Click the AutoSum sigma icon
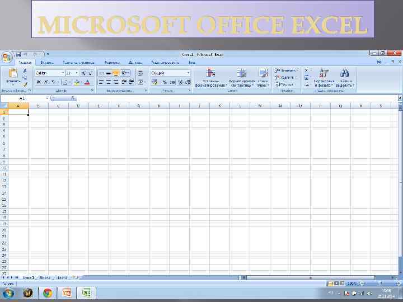 [x=306, y=70]
